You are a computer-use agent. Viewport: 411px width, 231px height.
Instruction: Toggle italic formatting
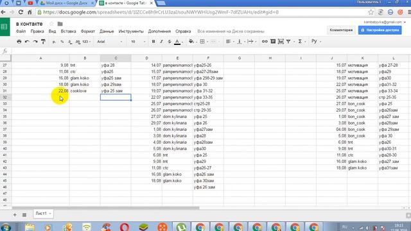click(x=161, y=41)
